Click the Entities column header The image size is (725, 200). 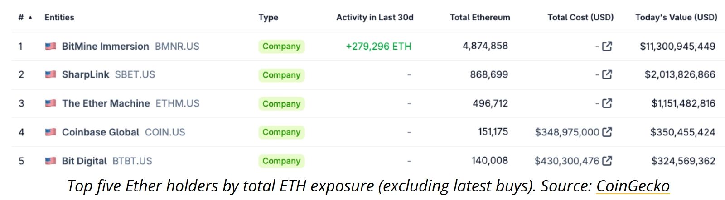pos(59,18)
